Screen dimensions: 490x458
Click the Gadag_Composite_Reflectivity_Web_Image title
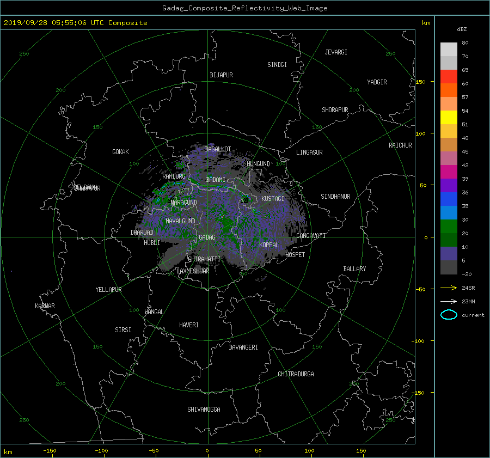244,8
